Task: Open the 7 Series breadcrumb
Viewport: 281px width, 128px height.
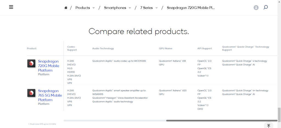Action: (x=147, y=8)
